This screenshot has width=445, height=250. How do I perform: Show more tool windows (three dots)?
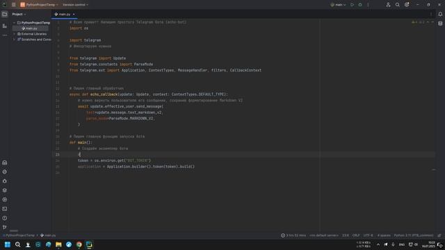click(x=5, y=35)
